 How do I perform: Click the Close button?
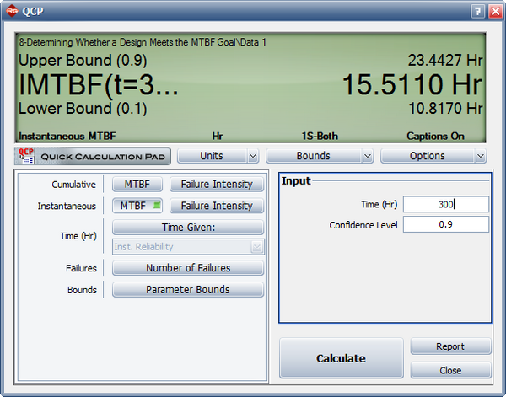click(x=450, y=370)
